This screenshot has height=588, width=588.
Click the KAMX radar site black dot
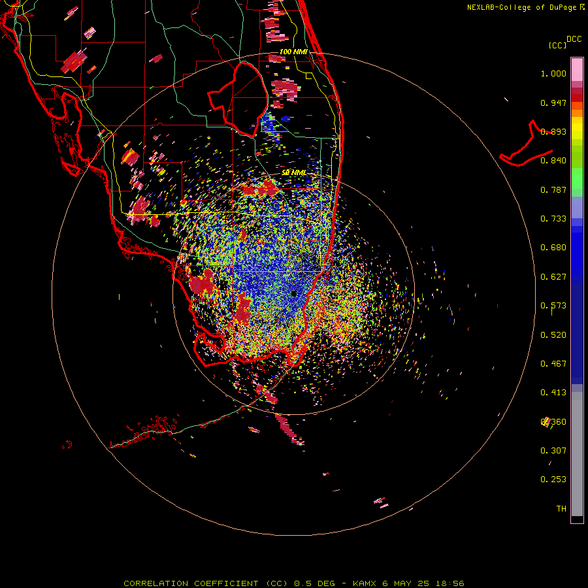(x=293, y=293)
